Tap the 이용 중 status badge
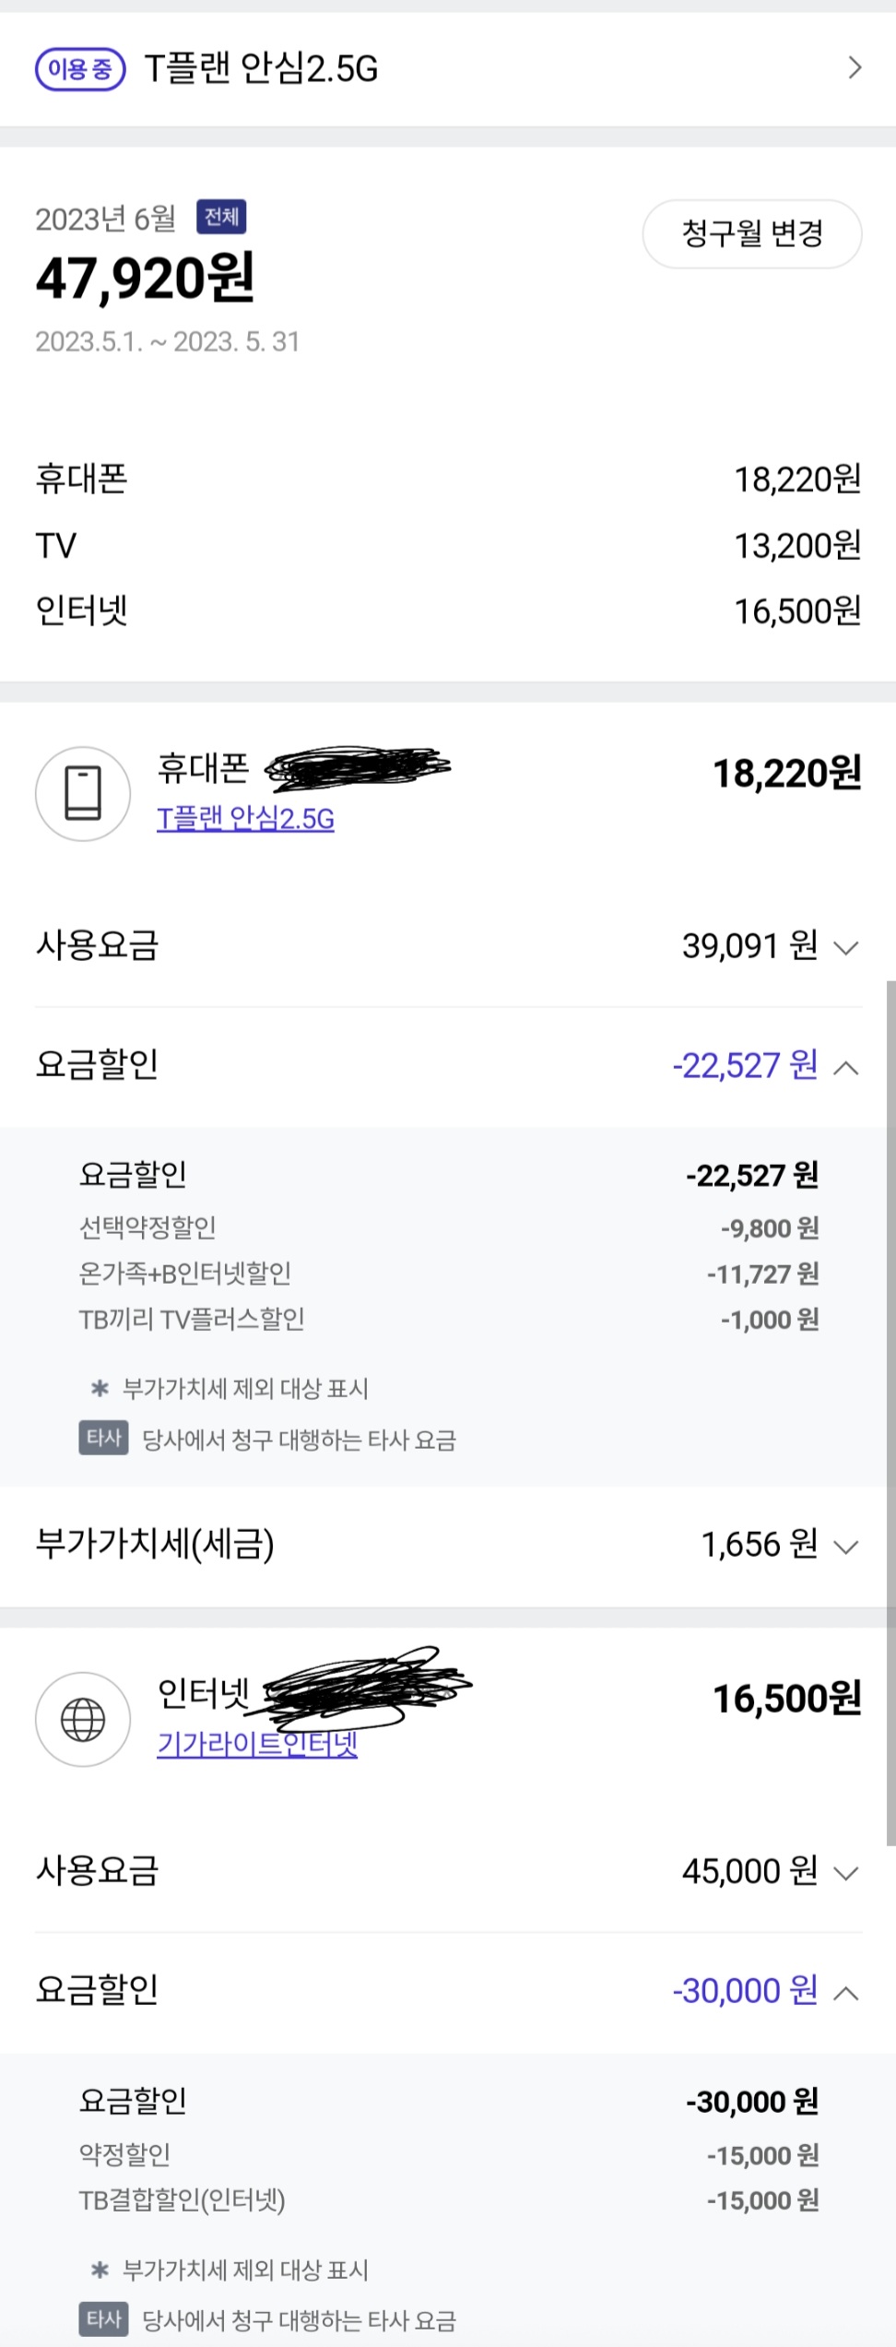Viewport: 896px width, 2347px height. coord(80,68)
